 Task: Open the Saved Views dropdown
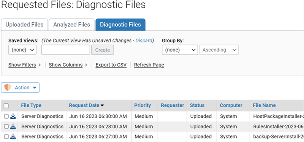tap(22, 50)
